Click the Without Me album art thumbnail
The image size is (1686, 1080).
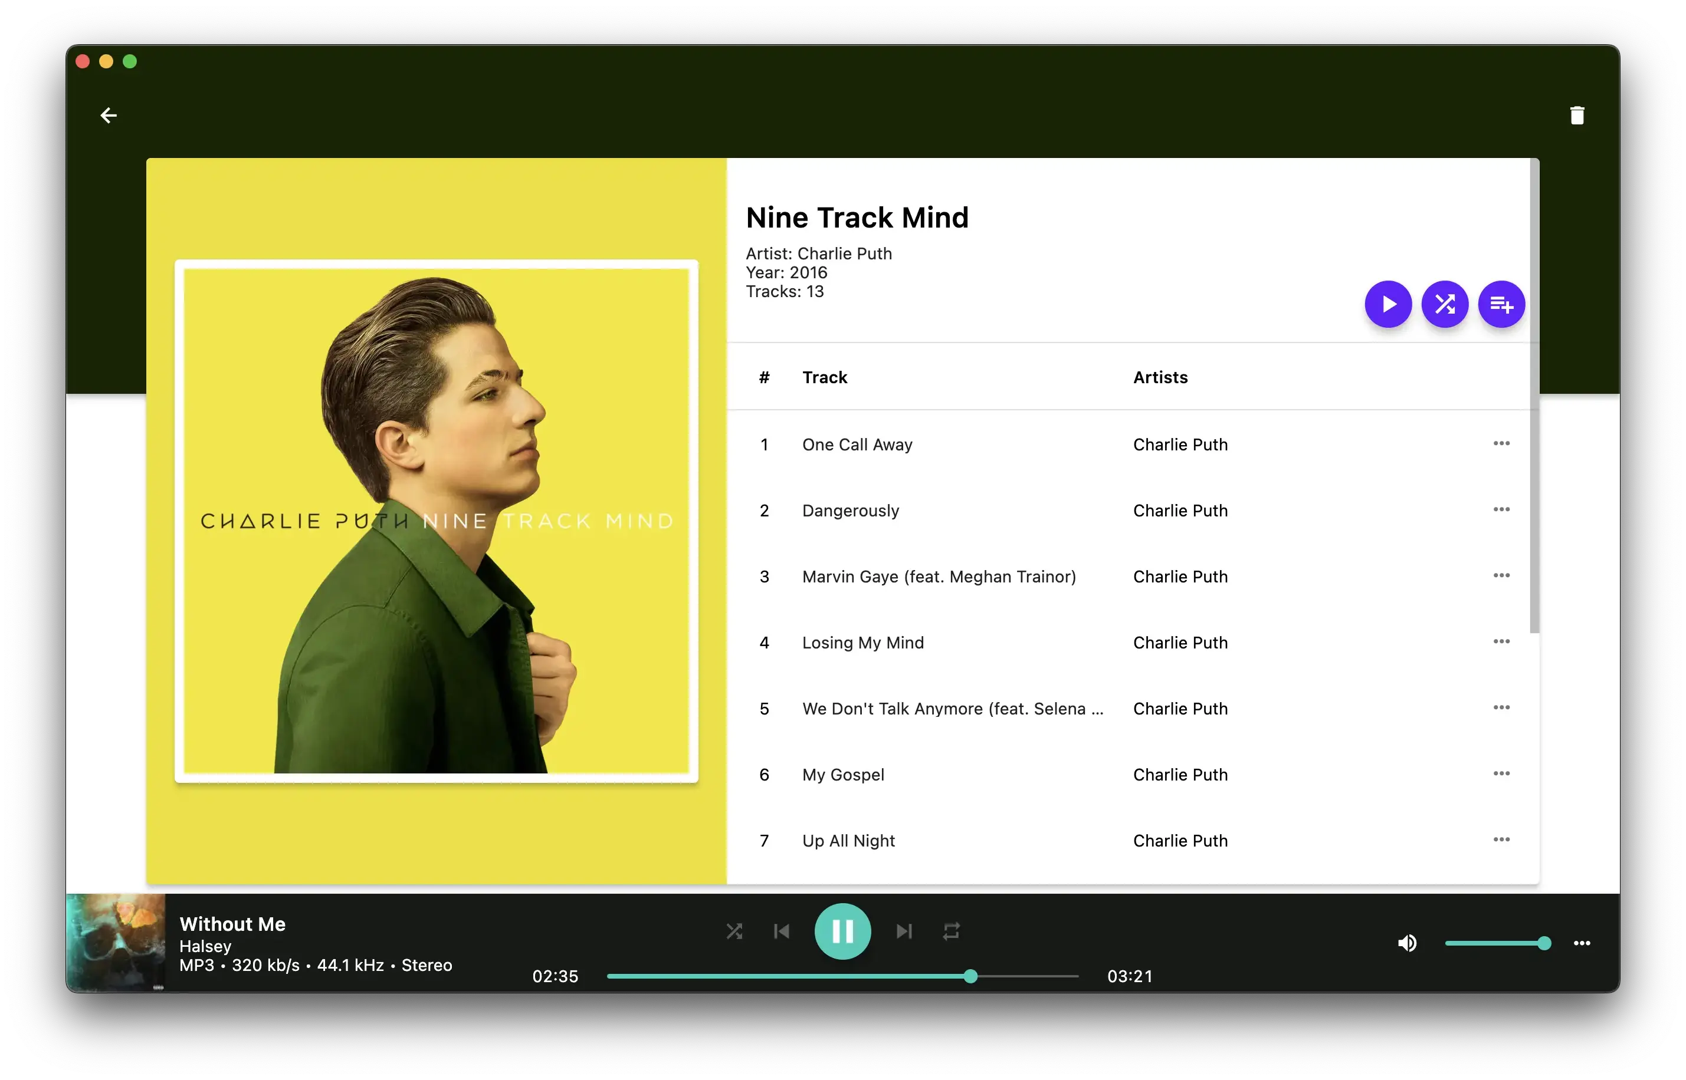(116, 943)
